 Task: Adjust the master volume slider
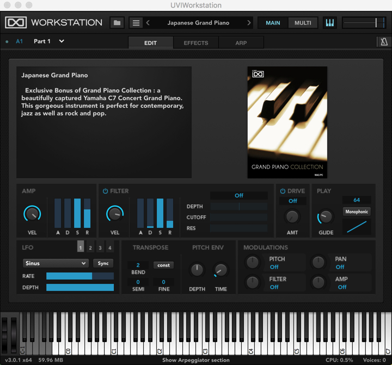[364, 23]
